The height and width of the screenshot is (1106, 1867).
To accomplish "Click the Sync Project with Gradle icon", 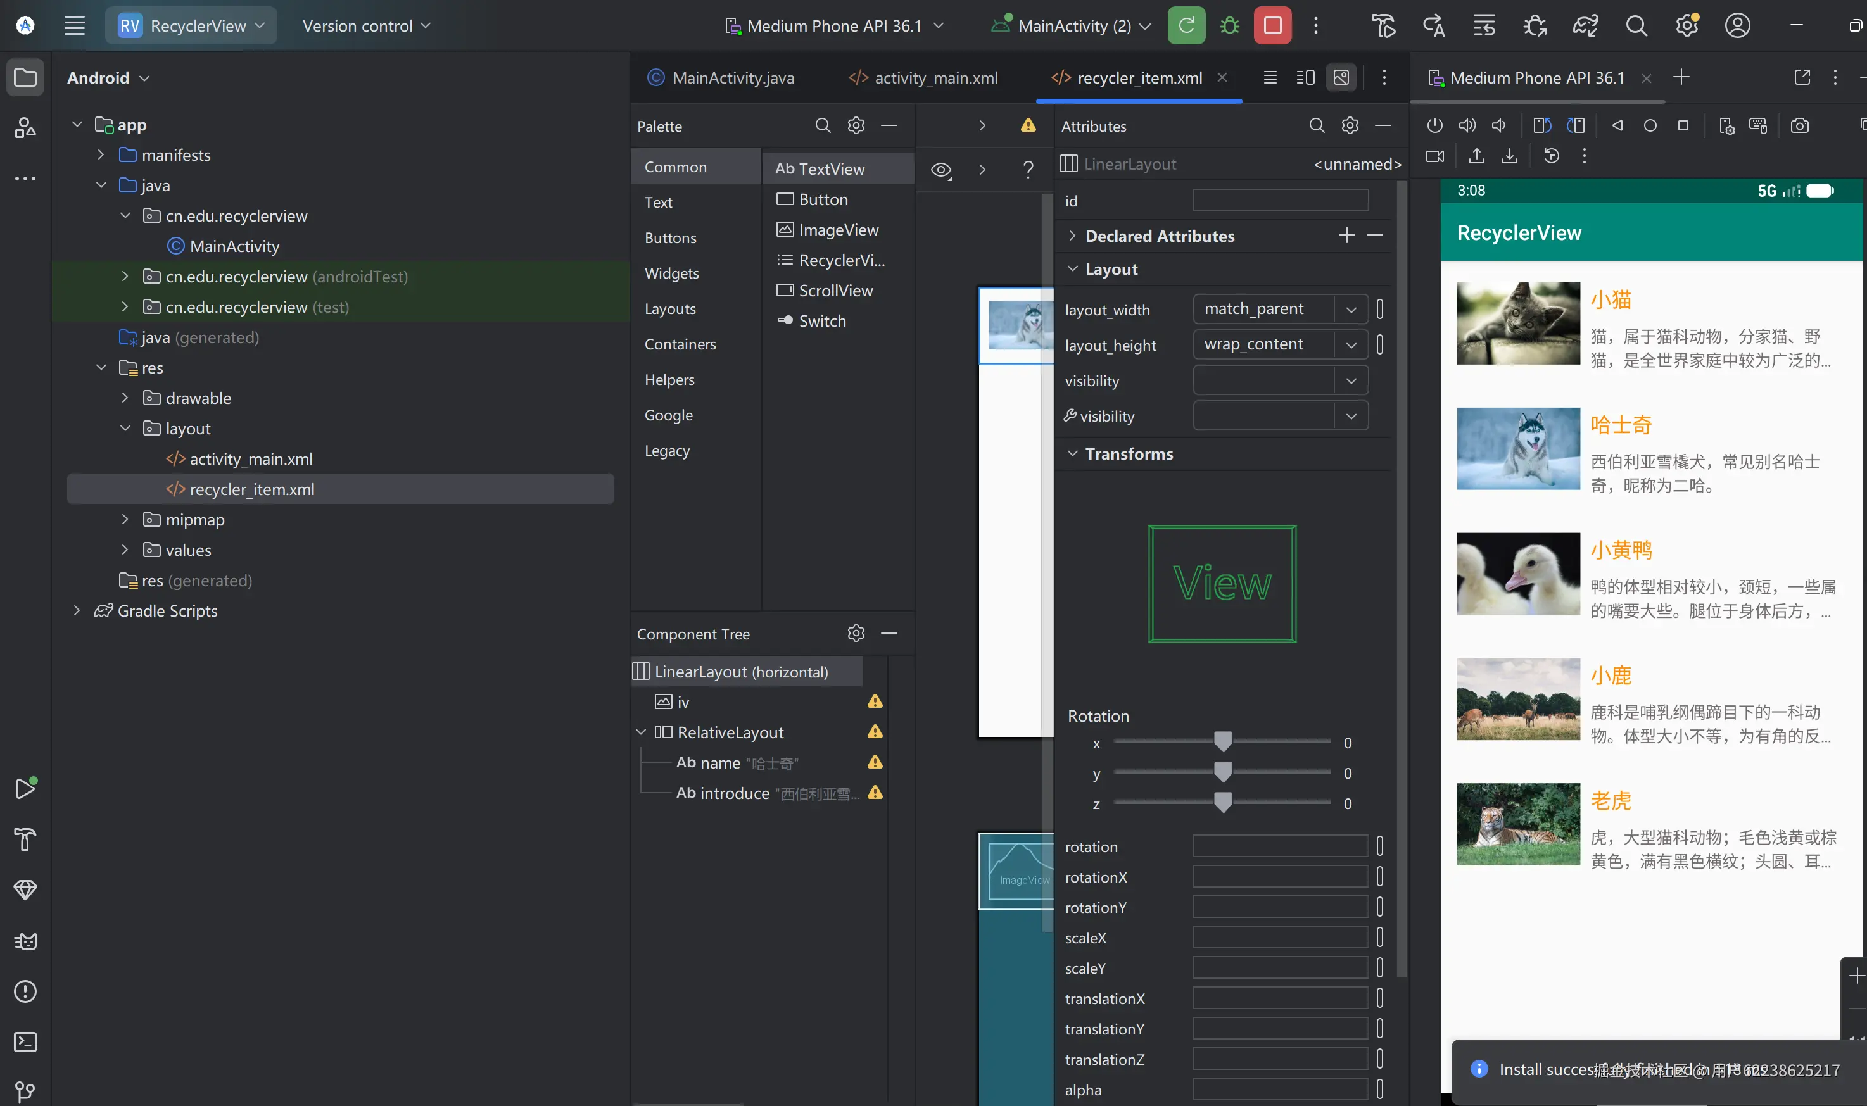I will 1585,26.
